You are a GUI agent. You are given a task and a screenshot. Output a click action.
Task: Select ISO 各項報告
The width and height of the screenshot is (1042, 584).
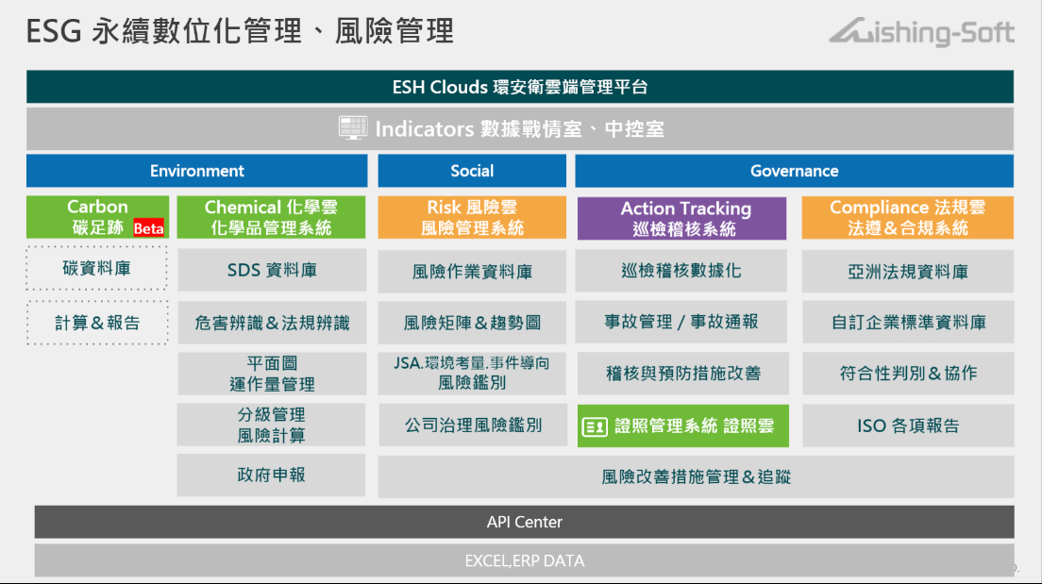(908, 425)
